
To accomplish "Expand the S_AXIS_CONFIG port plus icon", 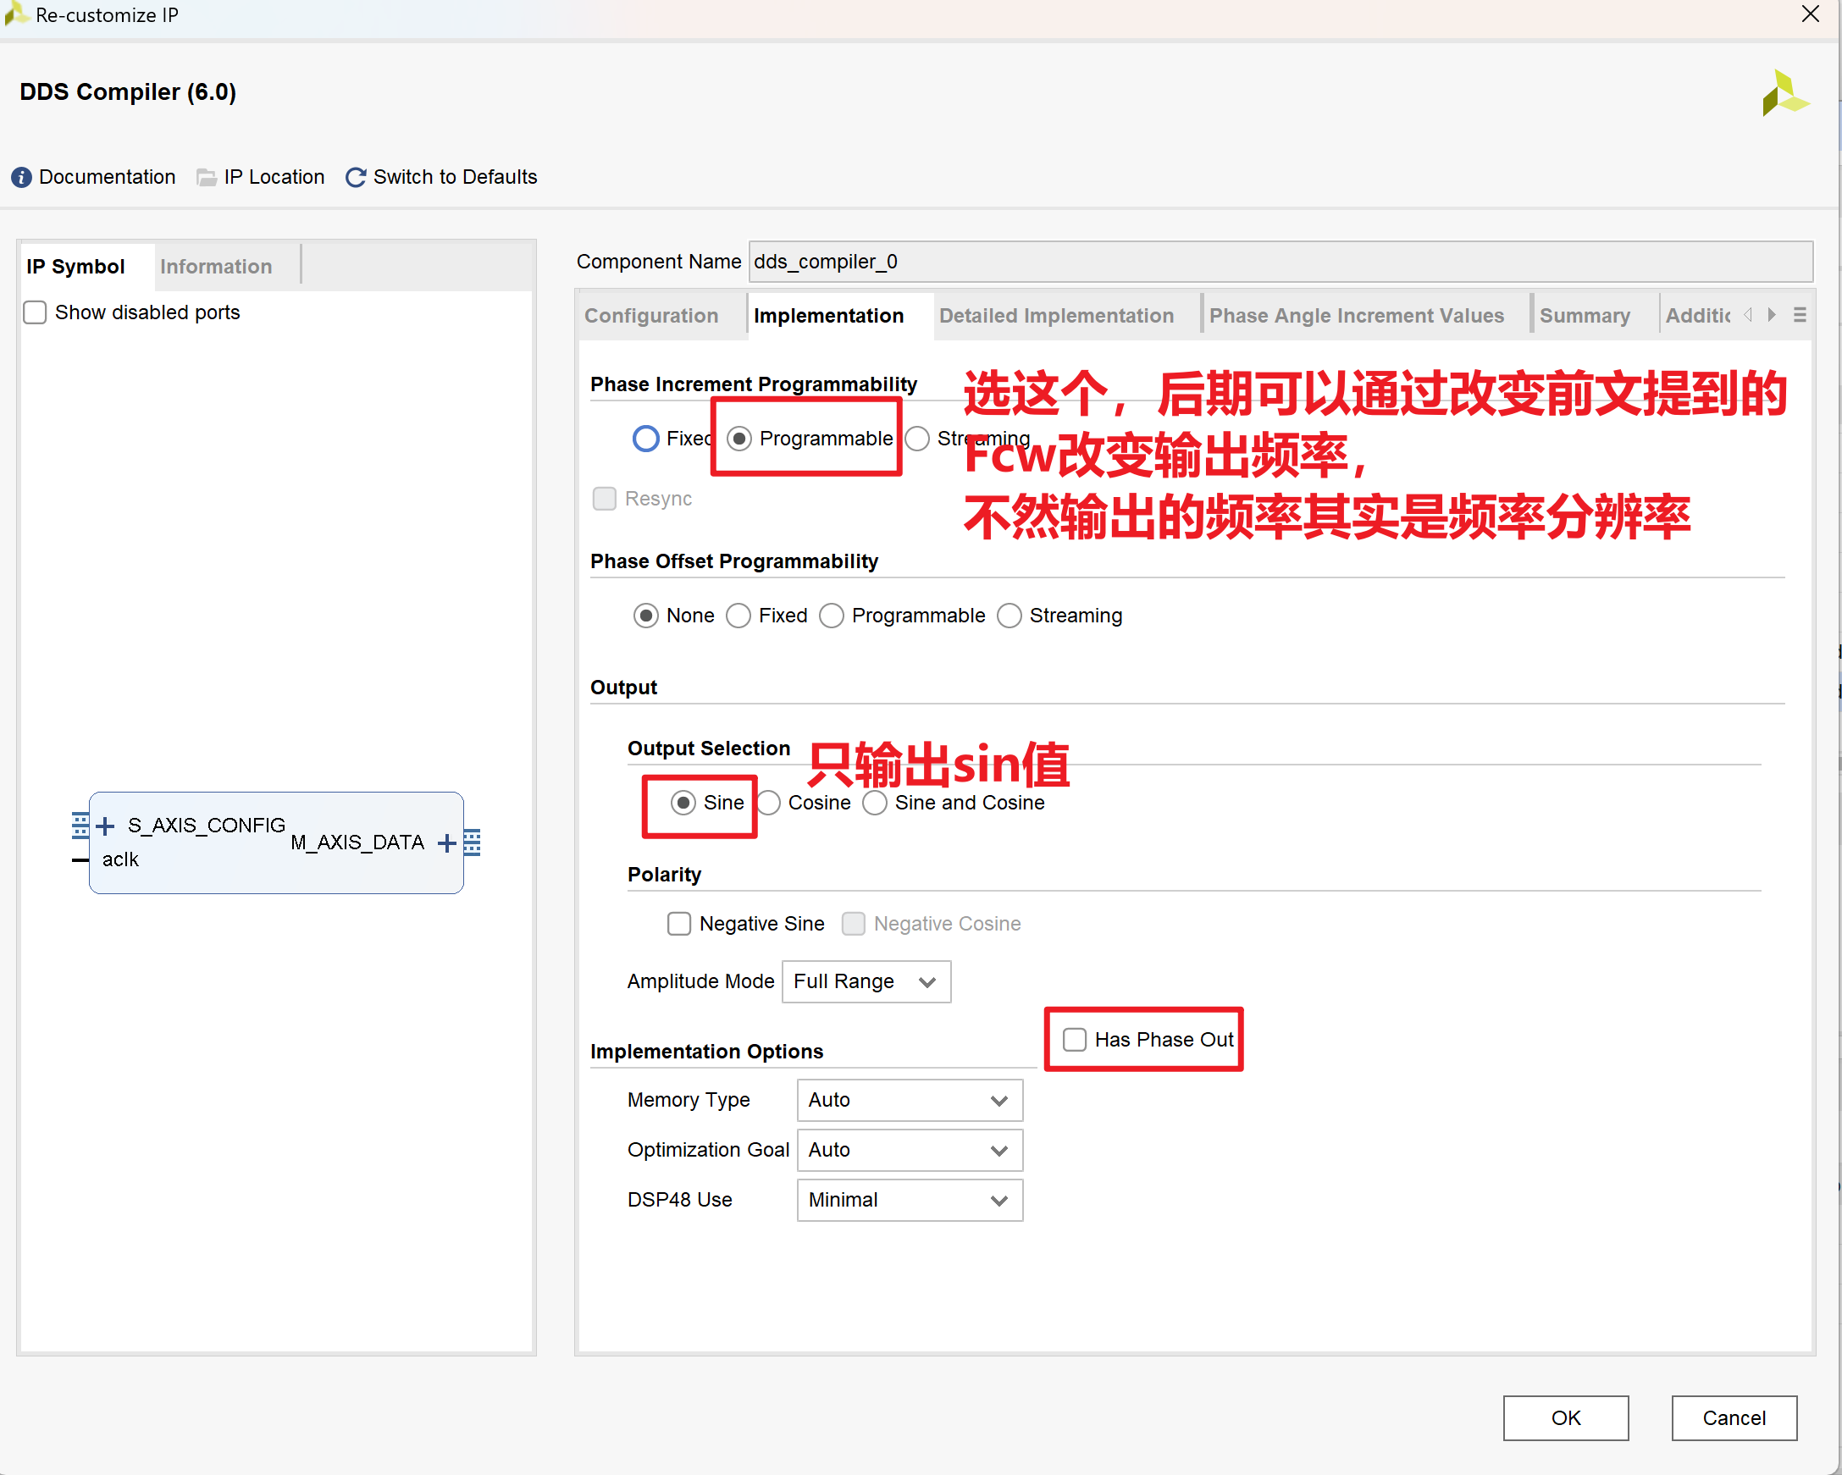I will click(105, 826).
